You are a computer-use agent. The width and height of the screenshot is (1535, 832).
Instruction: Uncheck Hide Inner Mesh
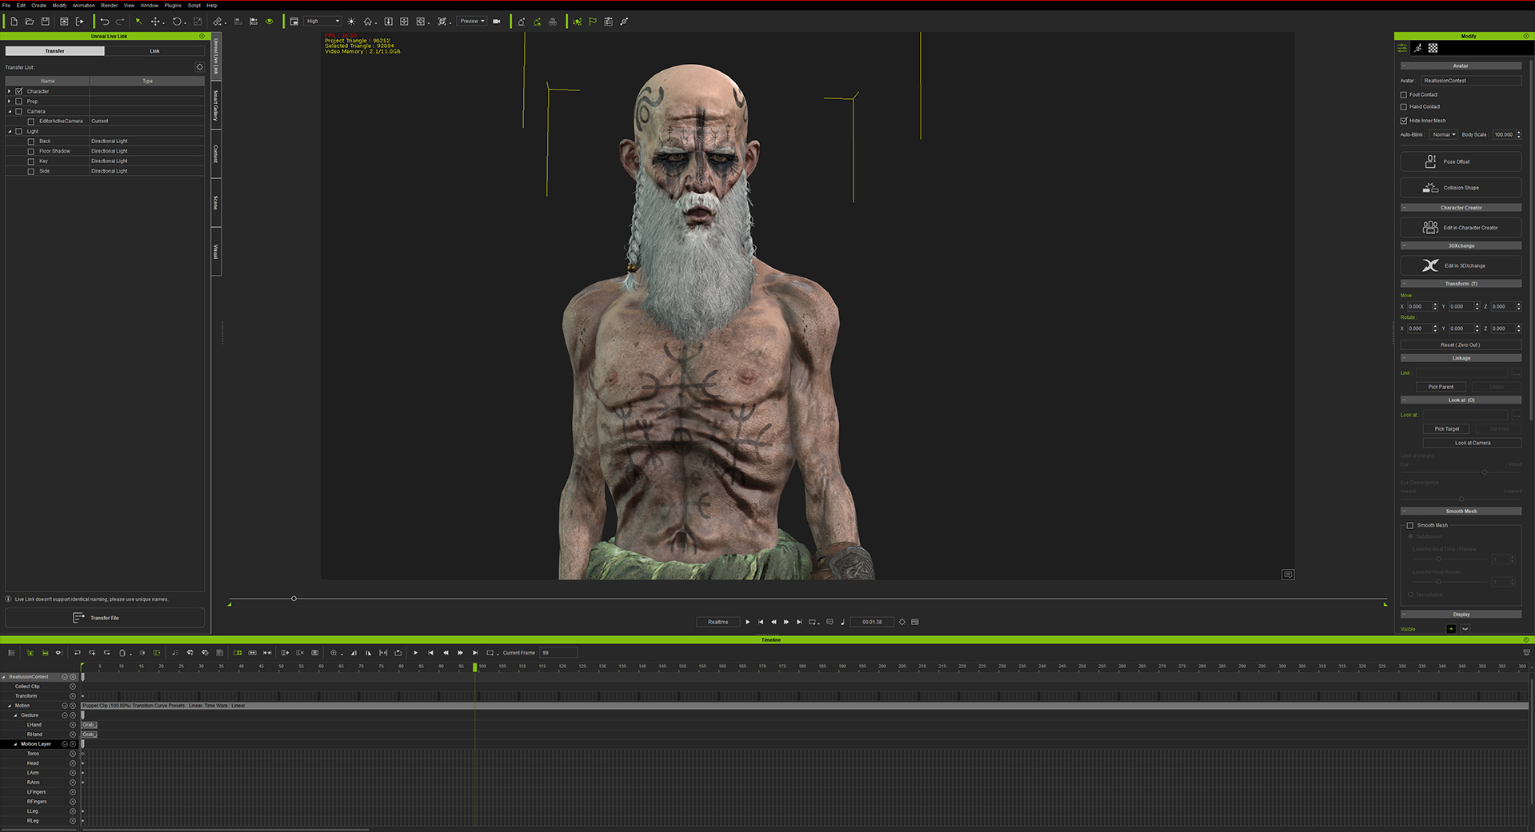pyautogui.click(x=1404, y=121)
